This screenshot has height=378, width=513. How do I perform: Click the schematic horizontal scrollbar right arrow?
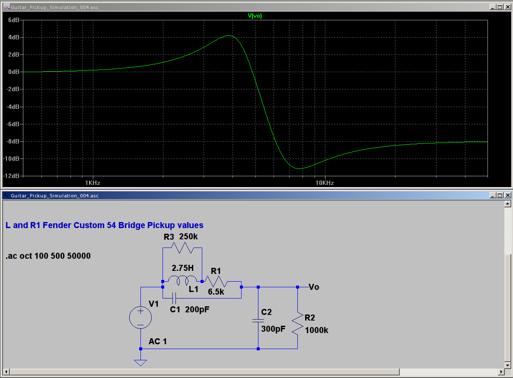coord(501,372)
